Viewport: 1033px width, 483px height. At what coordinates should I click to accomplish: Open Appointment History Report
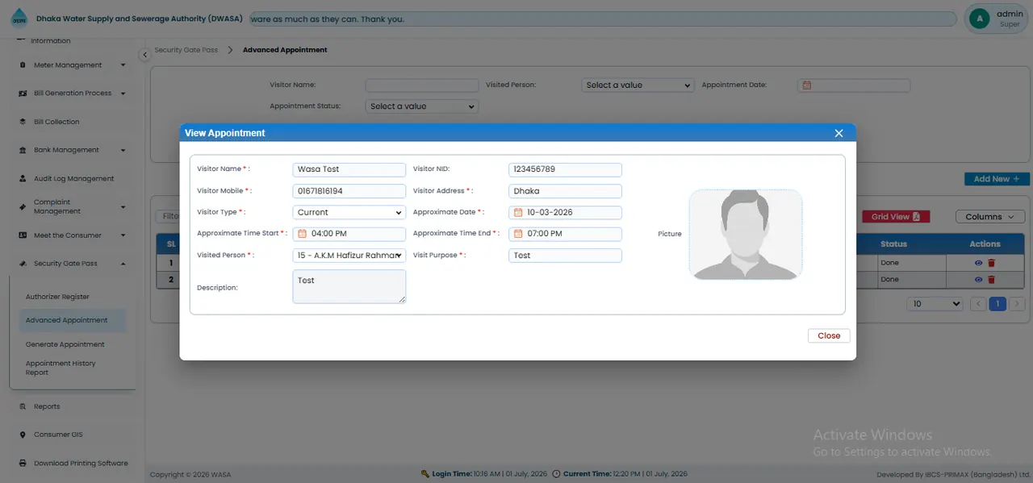point(61,368)
